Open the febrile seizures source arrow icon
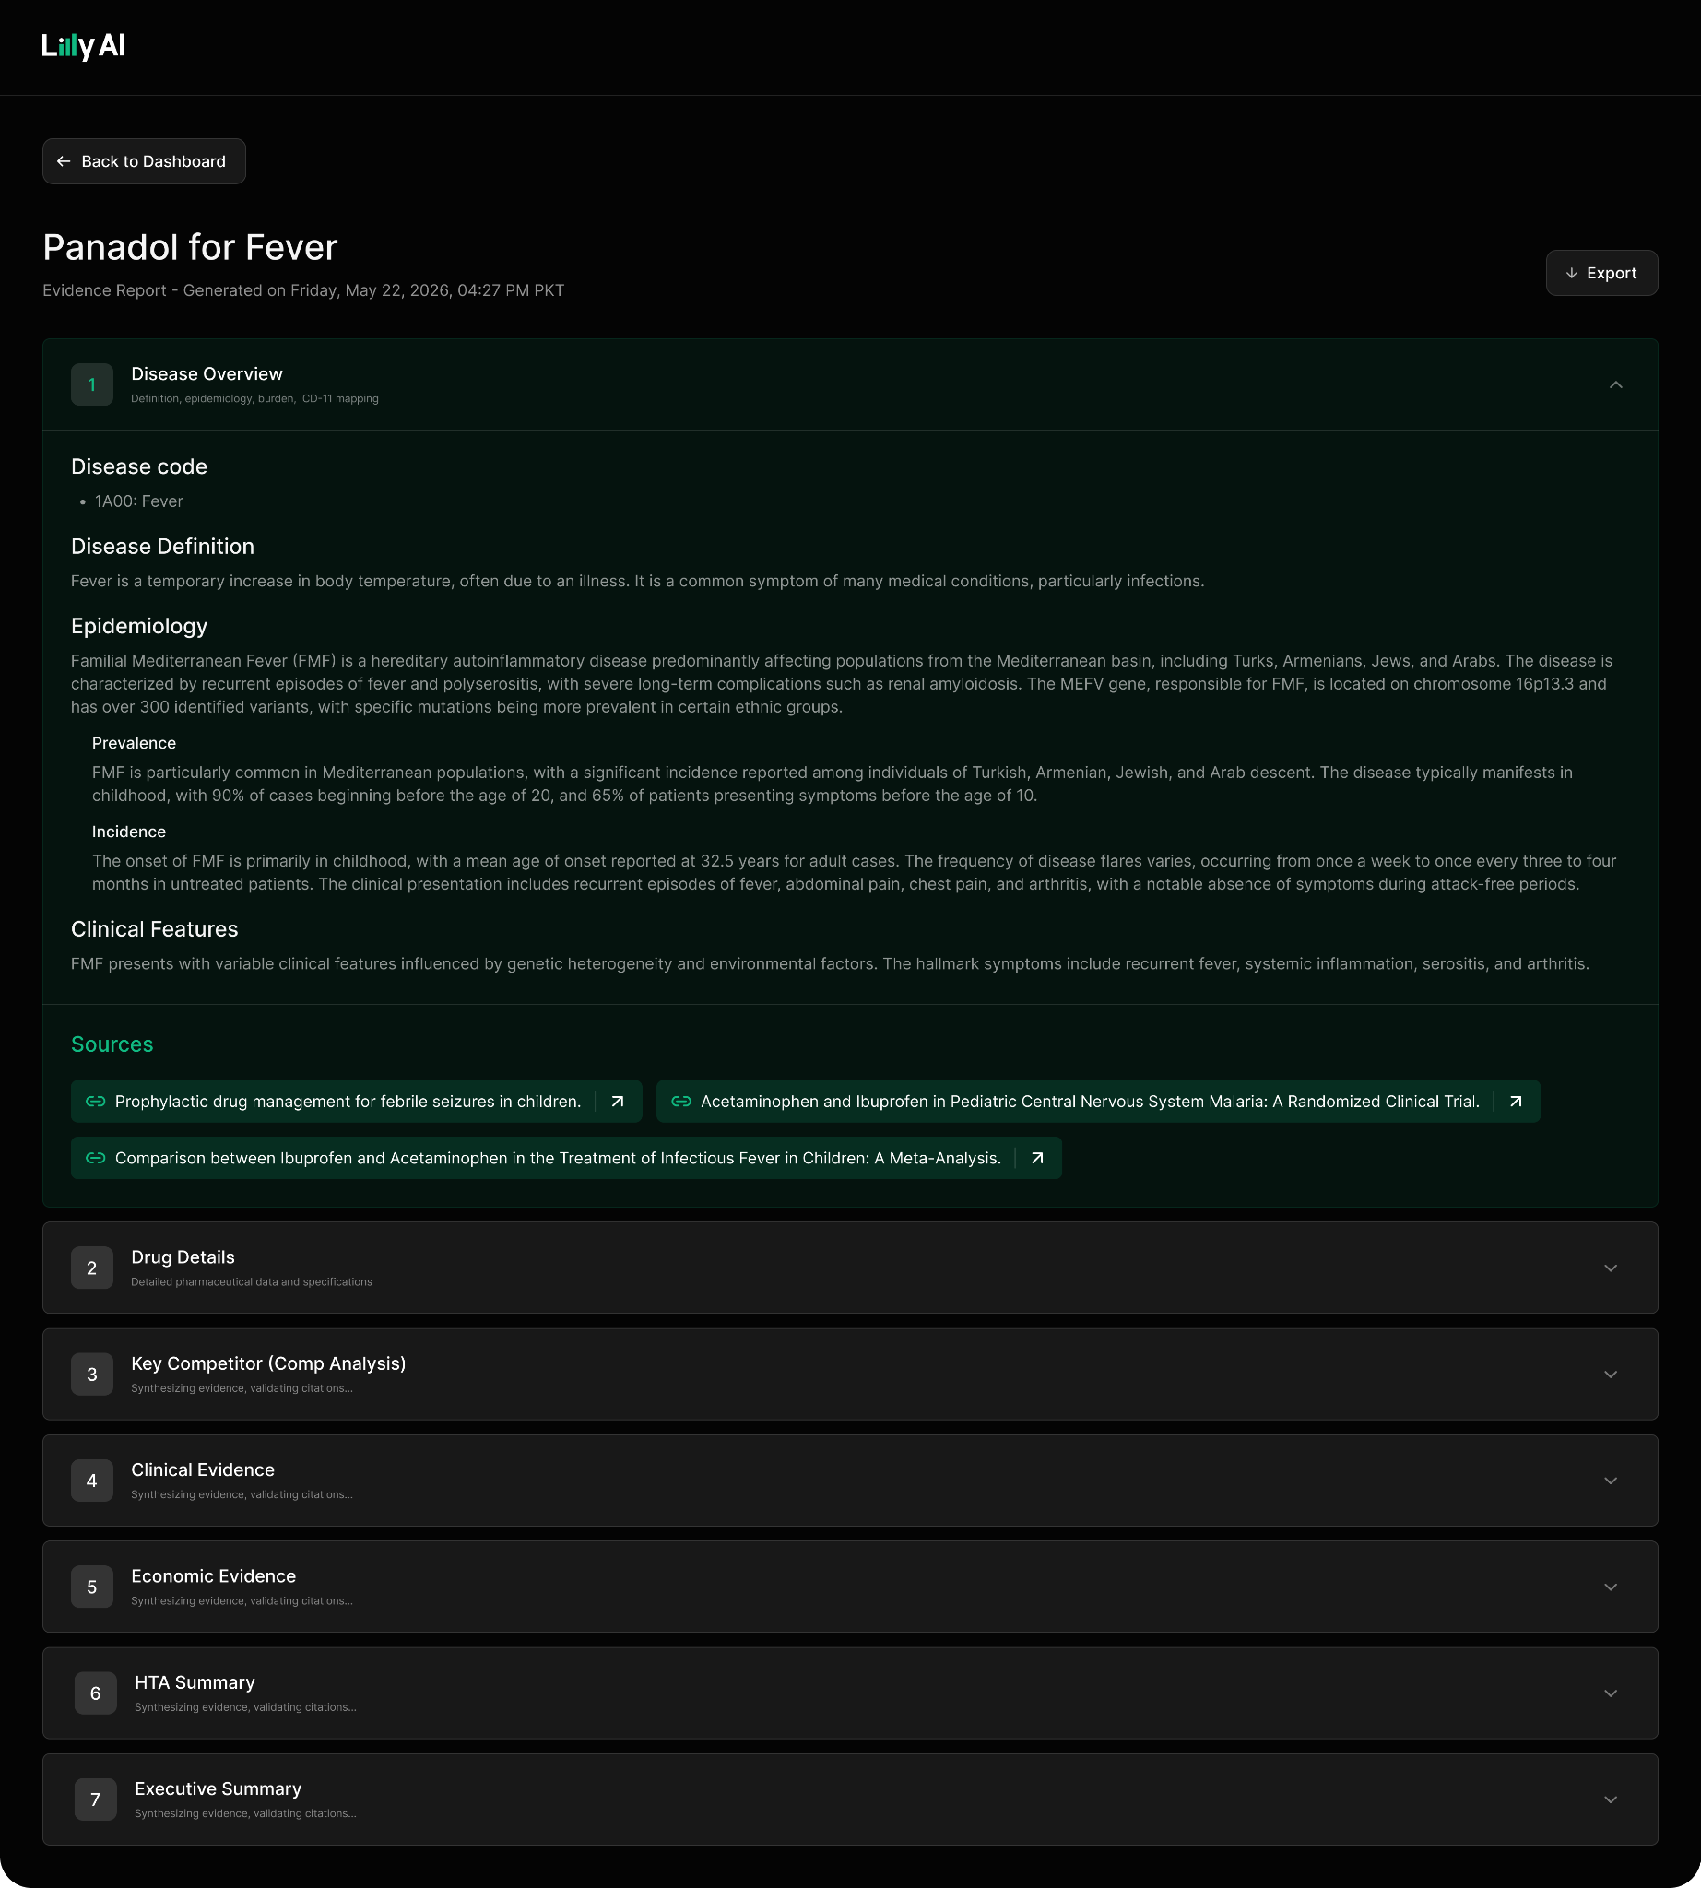 [x=618, y=1102]
